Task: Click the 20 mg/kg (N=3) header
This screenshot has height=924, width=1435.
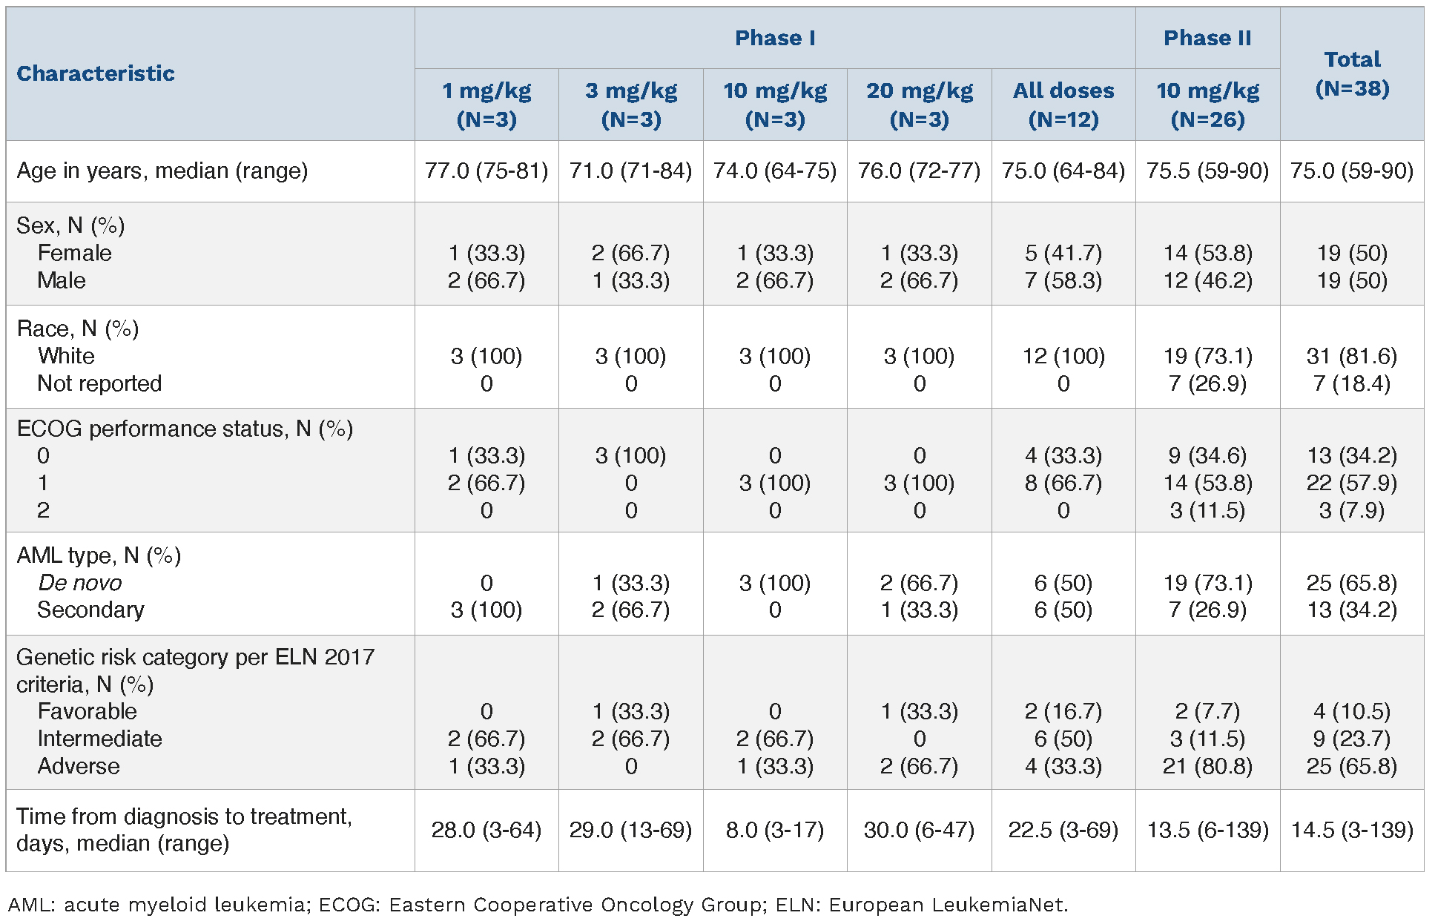Action: tap(919, 105)
